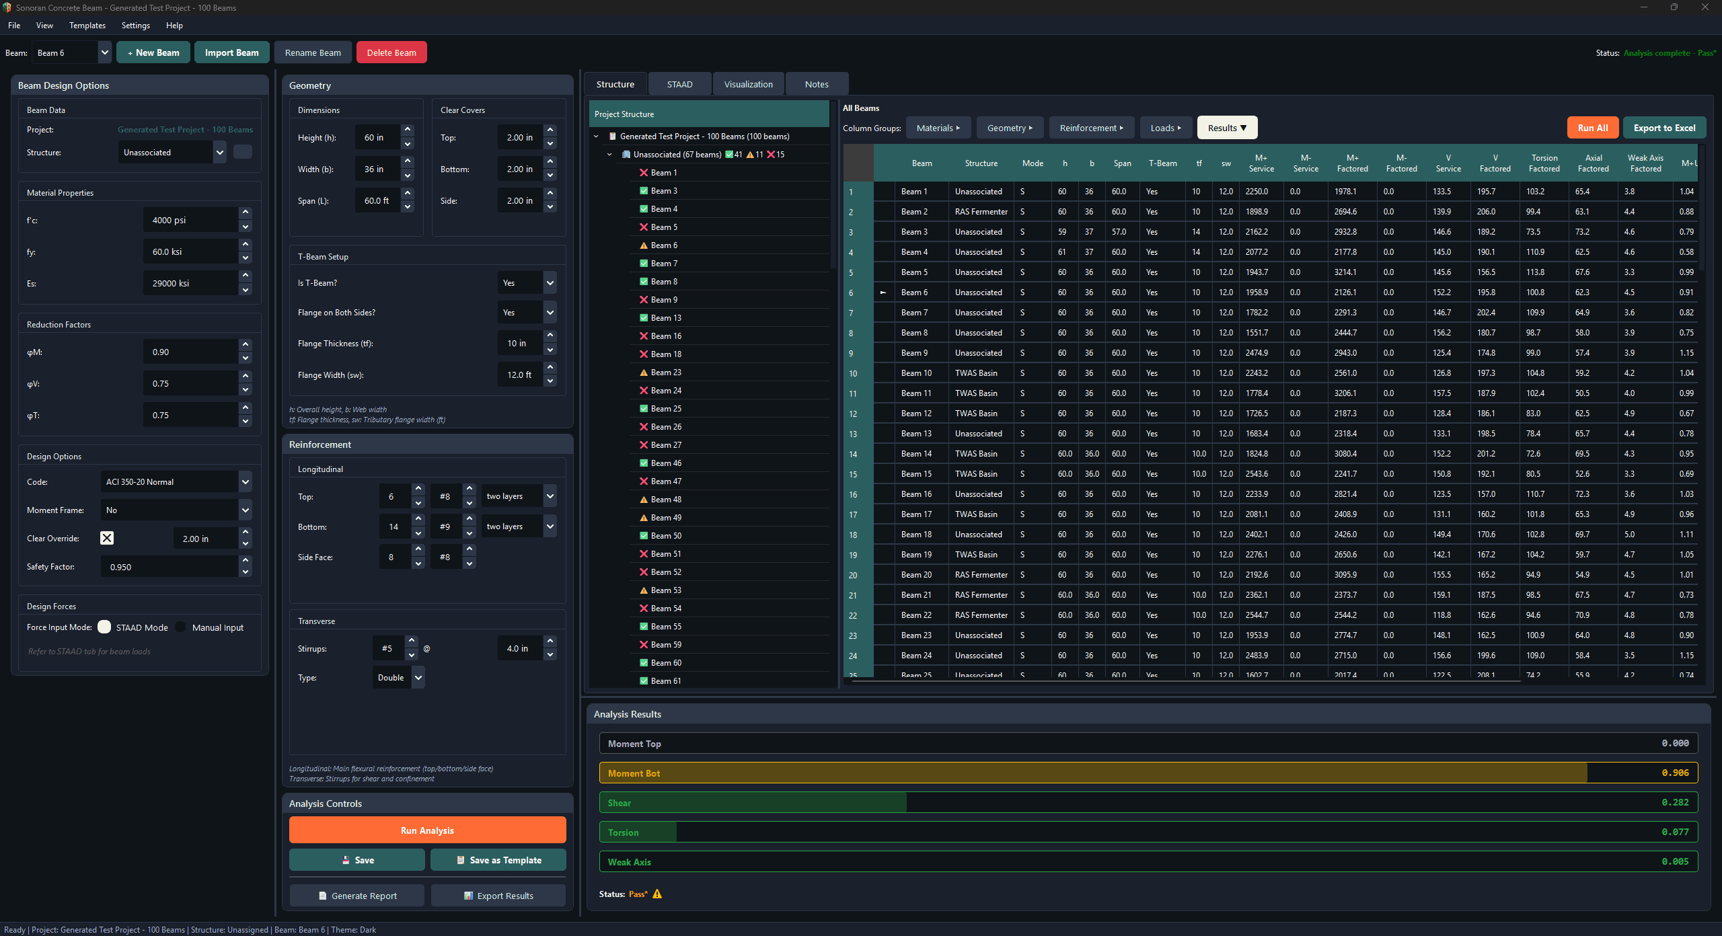Click the Safety Factor input field
This screenshot has width=1722, height=936.
(x=168, y=567)
